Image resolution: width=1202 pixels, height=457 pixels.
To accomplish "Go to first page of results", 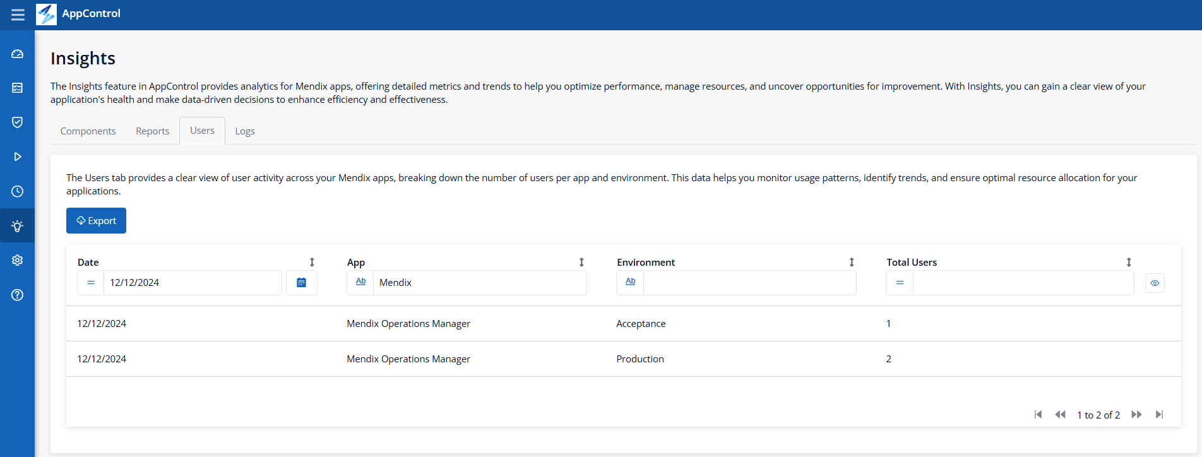I will pyautogui.click(x=1038, y=415).
